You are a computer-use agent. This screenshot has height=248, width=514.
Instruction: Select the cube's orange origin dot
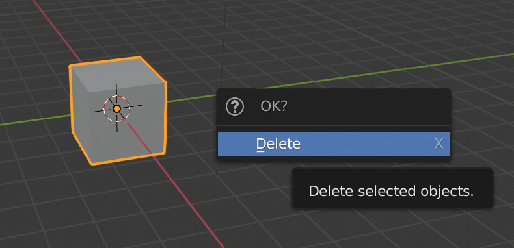116,108
